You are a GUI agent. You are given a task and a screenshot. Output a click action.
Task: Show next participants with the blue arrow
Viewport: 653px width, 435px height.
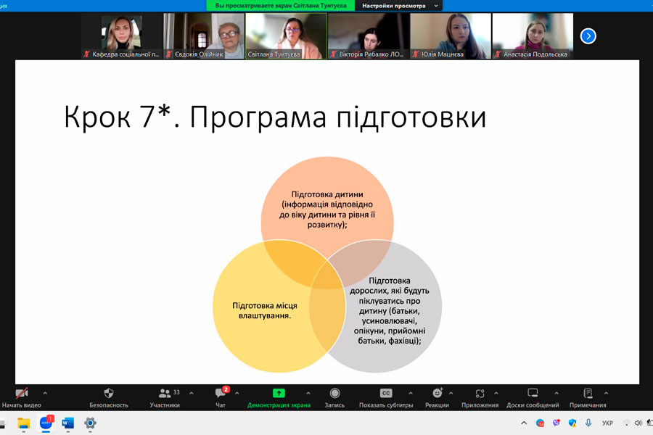[588, 36]
